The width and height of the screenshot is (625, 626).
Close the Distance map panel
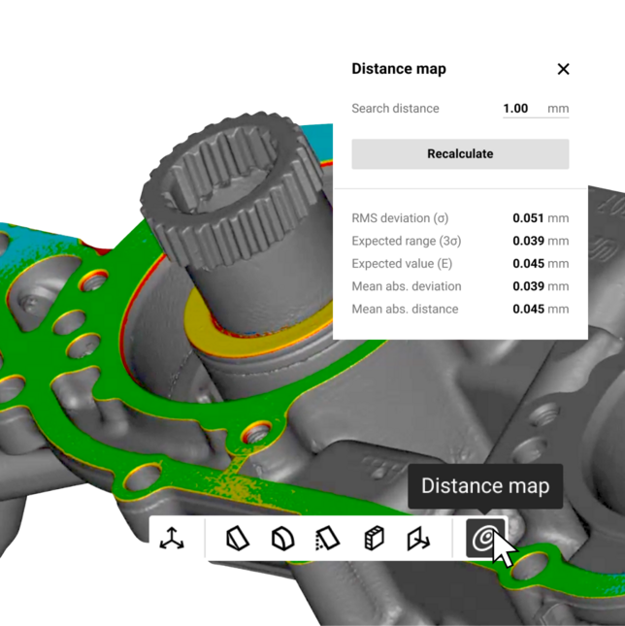pos(563,69)
